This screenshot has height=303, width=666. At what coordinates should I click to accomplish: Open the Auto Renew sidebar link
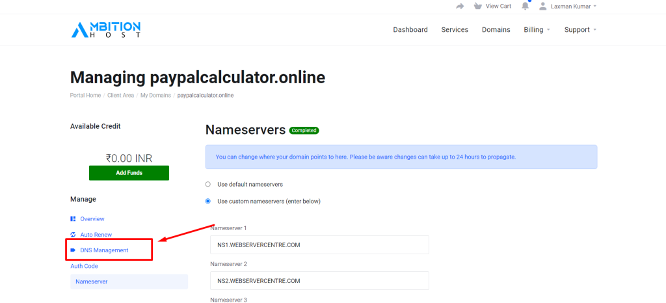pos(96,235)
